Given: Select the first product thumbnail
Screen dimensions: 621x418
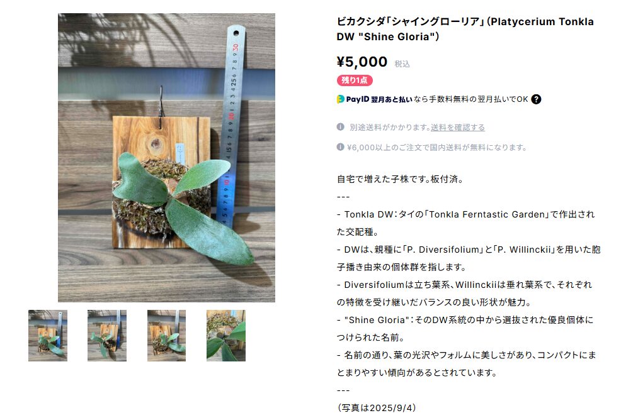Looking at the screenshot, I should [48, 336].
